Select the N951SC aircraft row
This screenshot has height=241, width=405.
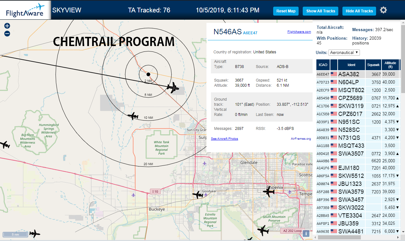358,122
